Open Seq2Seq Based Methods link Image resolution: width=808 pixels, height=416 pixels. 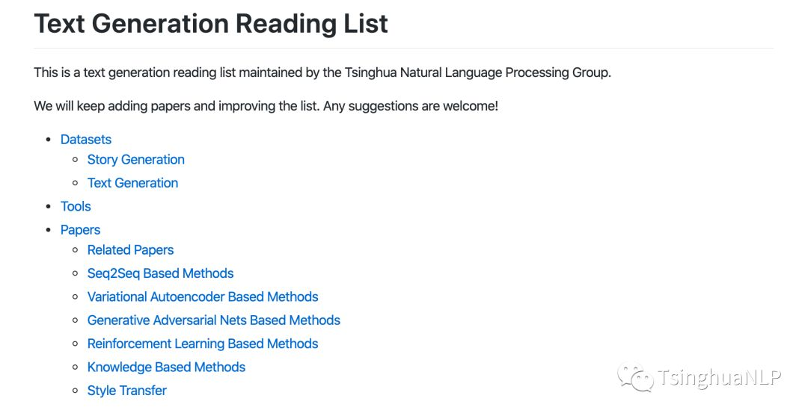tap(160, 273)
